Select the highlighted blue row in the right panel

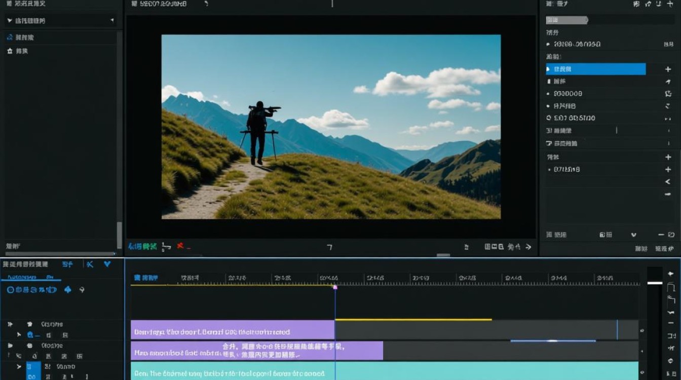[595, 69]
